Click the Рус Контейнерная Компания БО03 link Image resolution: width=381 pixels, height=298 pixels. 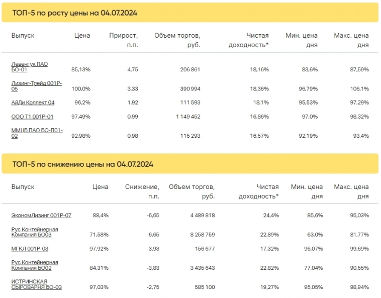pos(35,232)
